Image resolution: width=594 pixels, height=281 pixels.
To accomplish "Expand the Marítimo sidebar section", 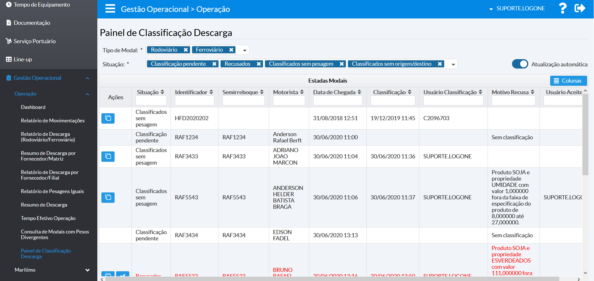I will 87,270.
